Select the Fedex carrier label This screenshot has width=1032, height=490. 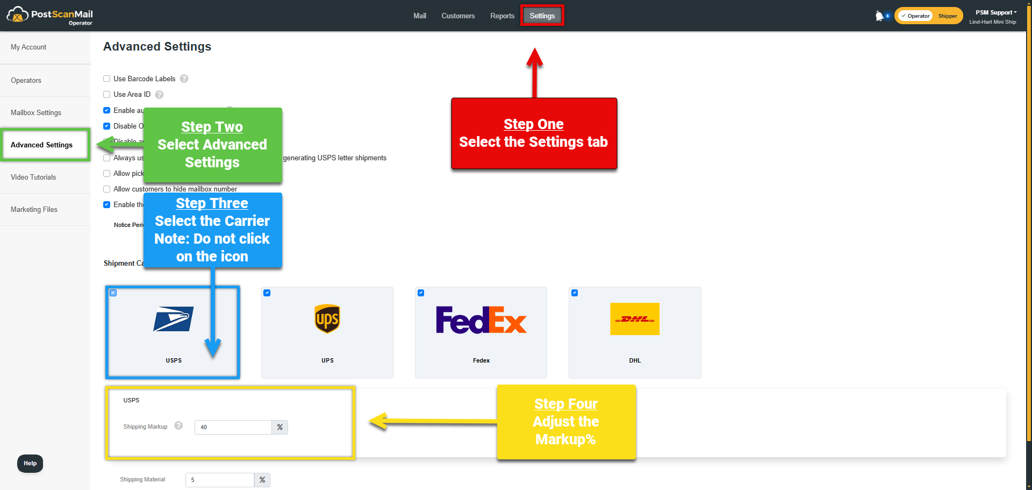tap(481, 360)
